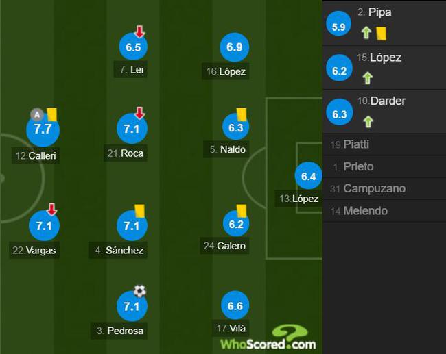Select Calleri's 7.7 rating circle

coord(43,129)
